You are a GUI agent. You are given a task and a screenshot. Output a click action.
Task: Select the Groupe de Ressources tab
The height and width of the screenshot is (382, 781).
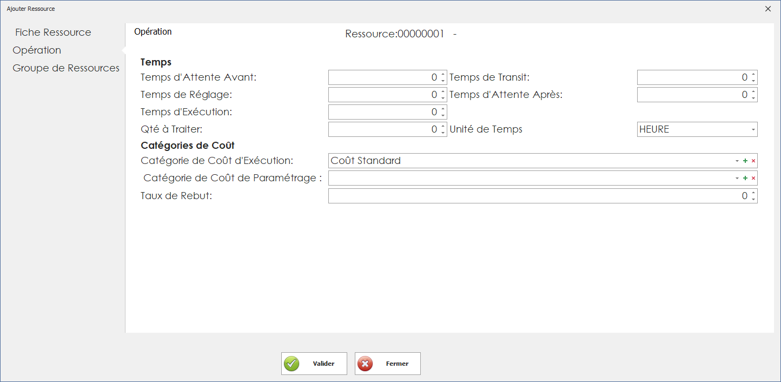pyautogui.click(x=66, y=68)
